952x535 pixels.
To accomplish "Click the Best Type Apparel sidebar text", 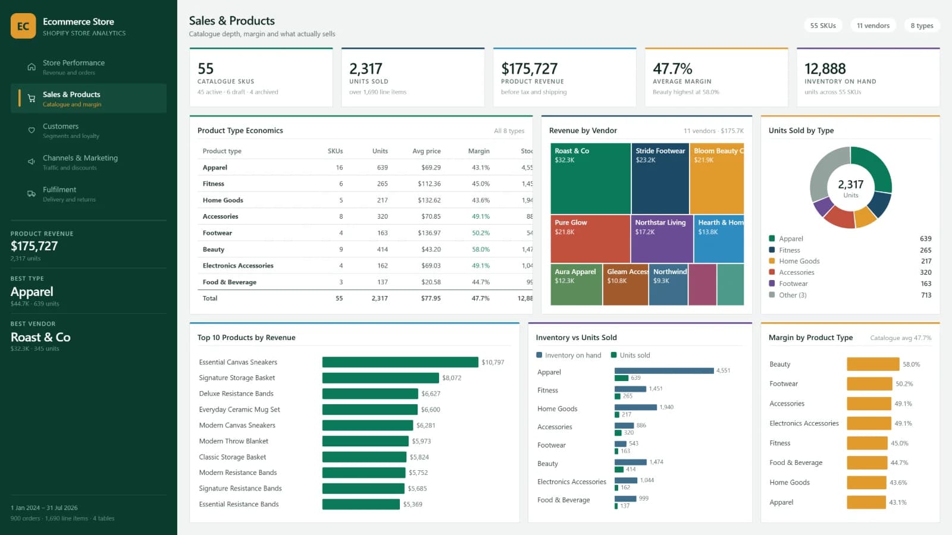I will (x=32, y=292).
